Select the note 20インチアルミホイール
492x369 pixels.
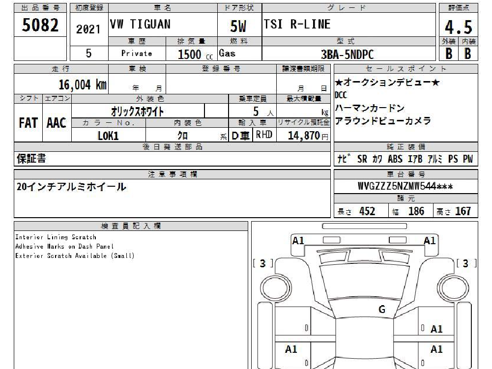pos(71,187)
